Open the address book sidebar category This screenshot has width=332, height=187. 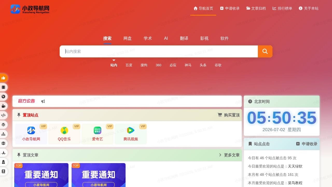click(3, 171)
